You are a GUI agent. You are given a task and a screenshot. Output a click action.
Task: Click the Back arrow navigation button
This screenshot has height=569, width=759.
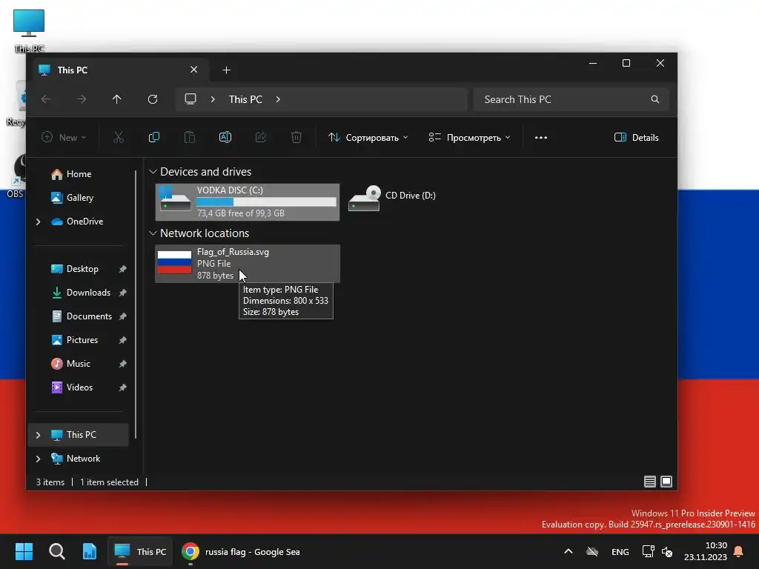tap(46, 99)
